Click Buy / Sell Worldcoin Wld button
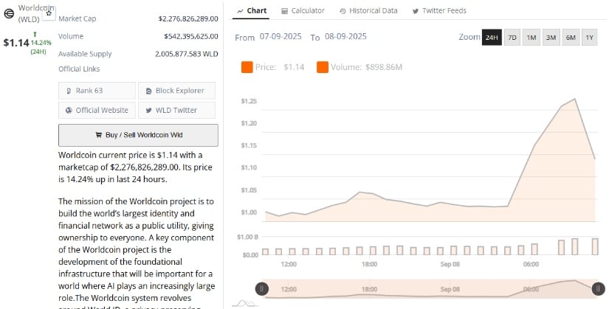609x309 pixels. coord(138,135)
